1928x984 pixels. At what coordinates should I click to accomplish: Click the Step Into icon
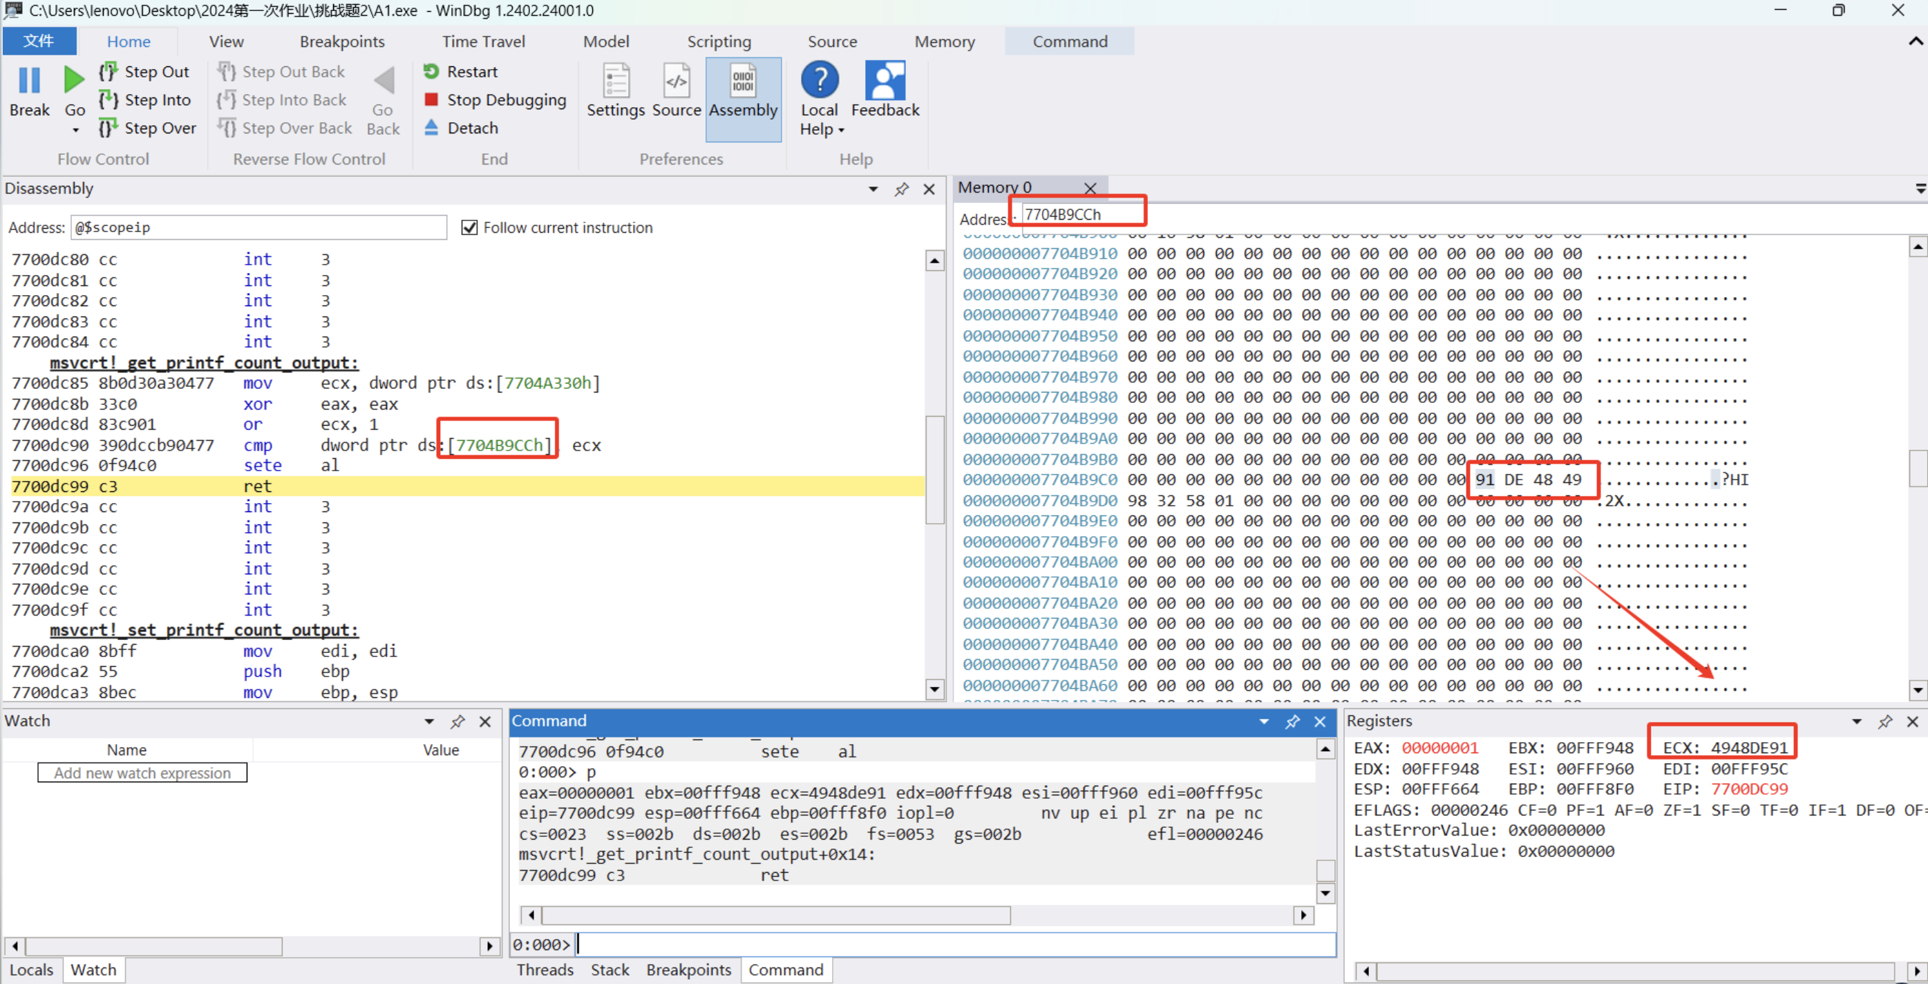coord(108,100)
